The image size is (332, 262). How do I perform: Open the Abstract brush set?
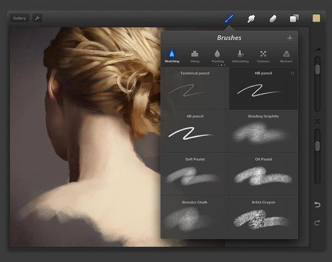pos(286,56)
